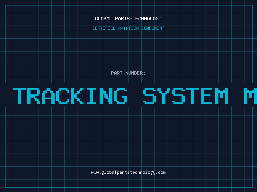Click the word PART in the label

(x=117, y=73)
